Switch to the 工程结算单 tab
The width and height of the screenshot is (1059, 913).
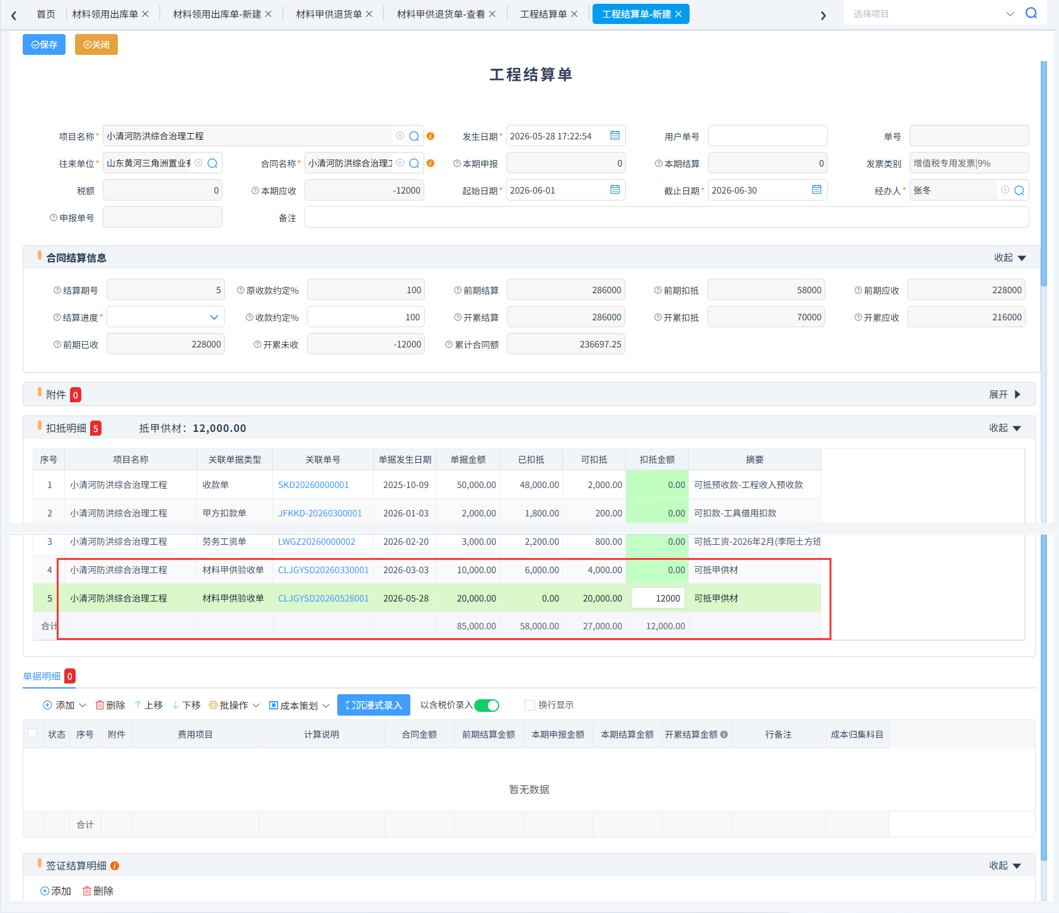click(543, 14)
